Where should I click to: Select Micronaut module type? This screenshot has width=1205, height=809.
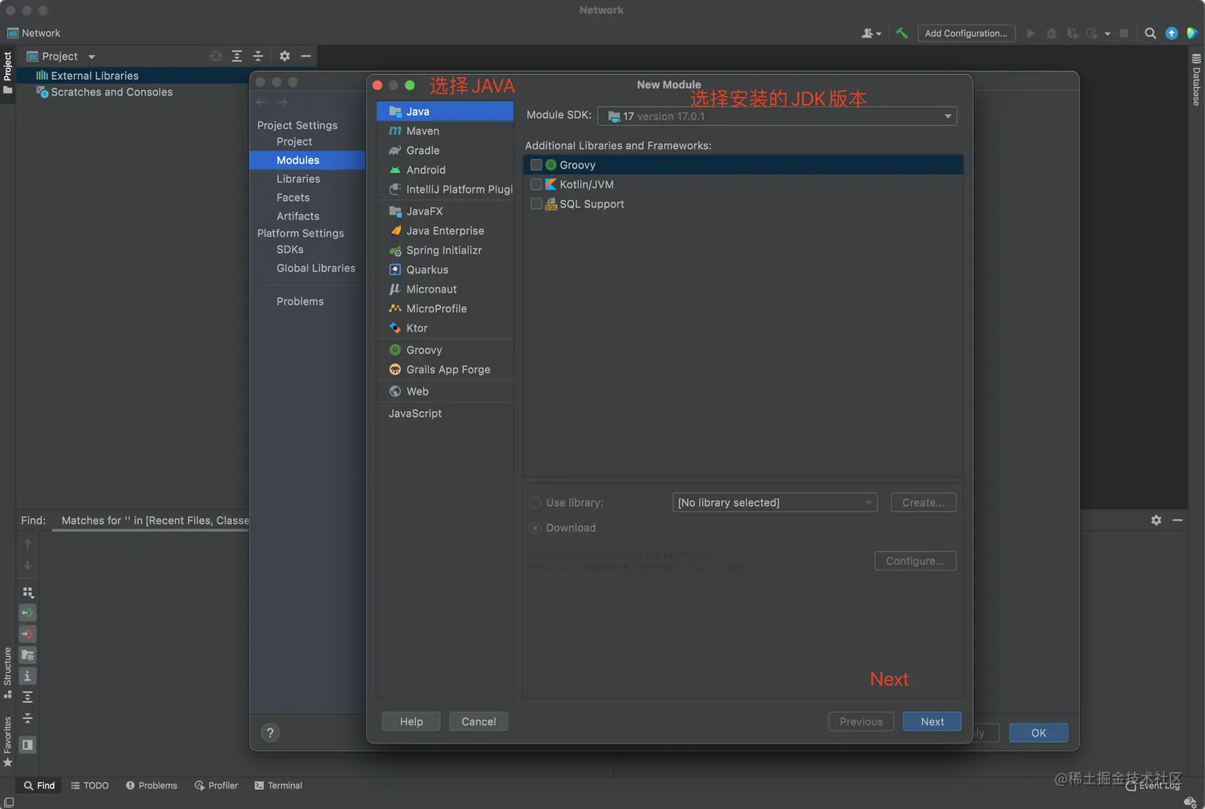tap(445, 289)
